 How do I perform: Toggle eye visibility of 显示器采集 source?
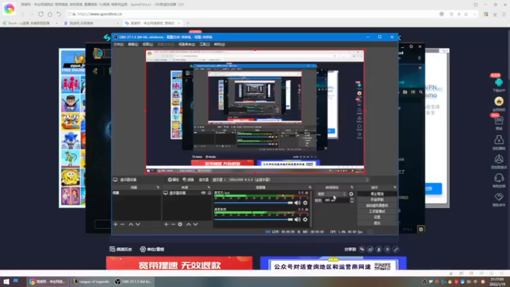click(203, 193)
